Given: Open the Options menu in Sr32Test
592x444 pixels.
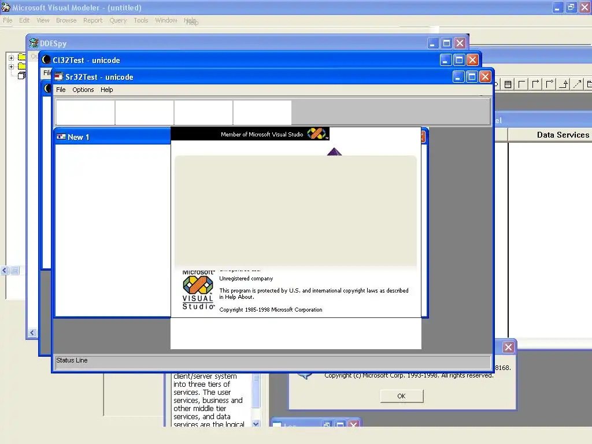Looking at the screenshot, I should coord(83,90).
